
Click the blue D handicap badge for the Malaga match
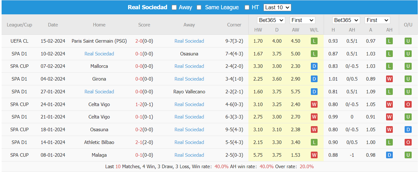click(x=389, y=155)
